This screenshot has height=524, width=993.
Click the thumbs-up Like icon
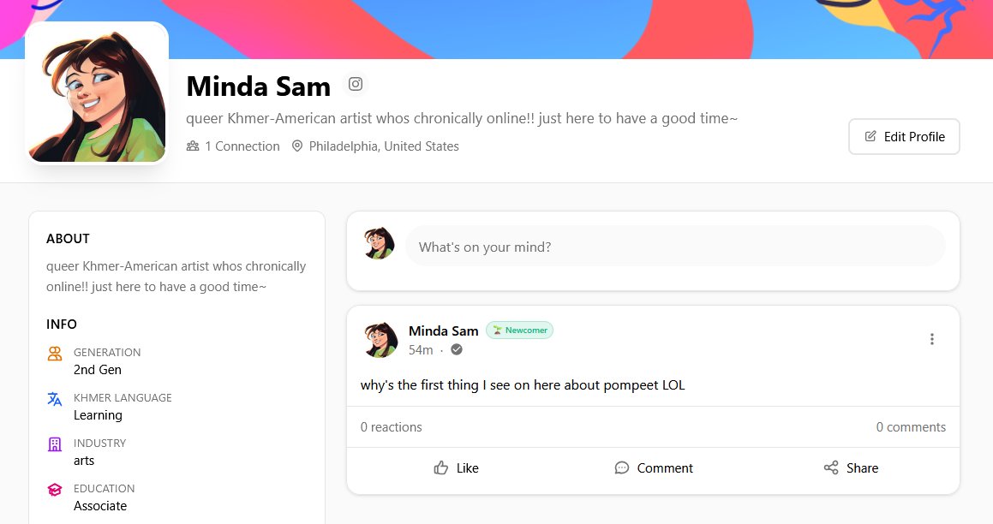441,467
